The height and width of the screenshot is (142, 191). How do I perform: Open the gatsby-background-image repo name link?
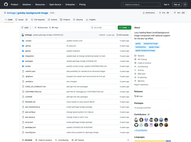[x=33, y=13]
